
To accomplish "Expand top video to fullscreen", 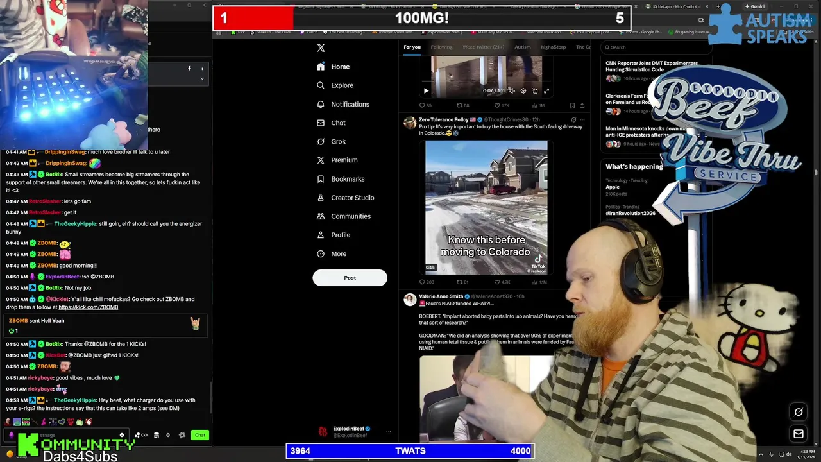I will pyautogui.click(x=546, y=90).
